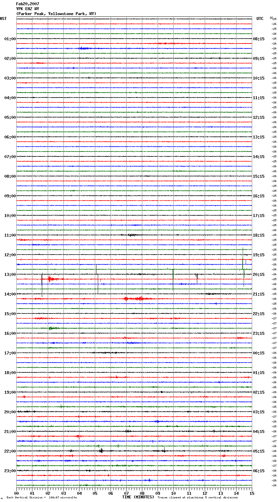This screenshot has height=502, width=278.
Task: Select the 07:00 MST time label
Action: 10,157
